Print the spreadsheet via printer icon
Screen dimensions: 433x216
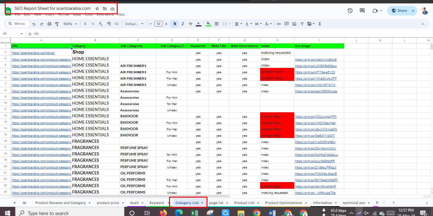49,24
